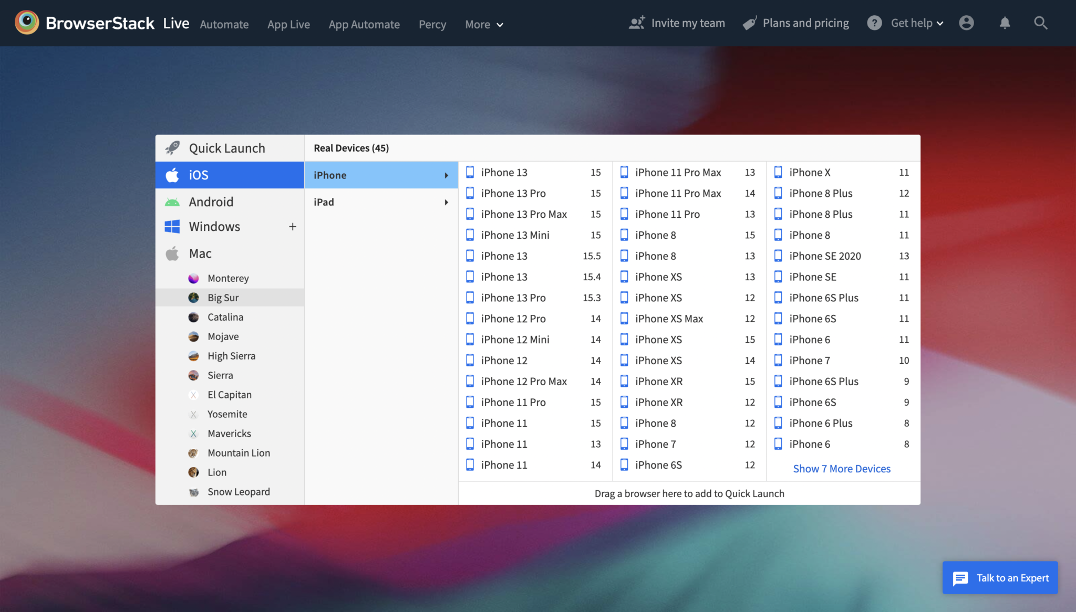Viewport: 1076px width, 612px height.
Task: Open the search magnifier icon
Action: [x=1040, y=23]
